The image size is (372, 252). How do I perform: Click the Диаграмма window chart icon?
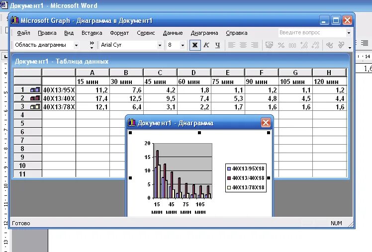tap(131, 123)
